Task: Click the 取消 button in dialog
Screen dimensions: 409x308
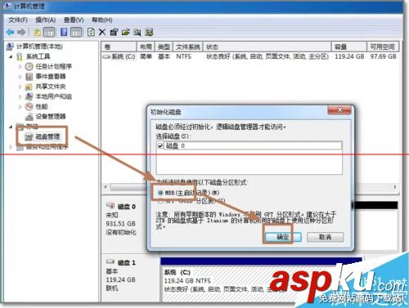Action: (325, 237)
